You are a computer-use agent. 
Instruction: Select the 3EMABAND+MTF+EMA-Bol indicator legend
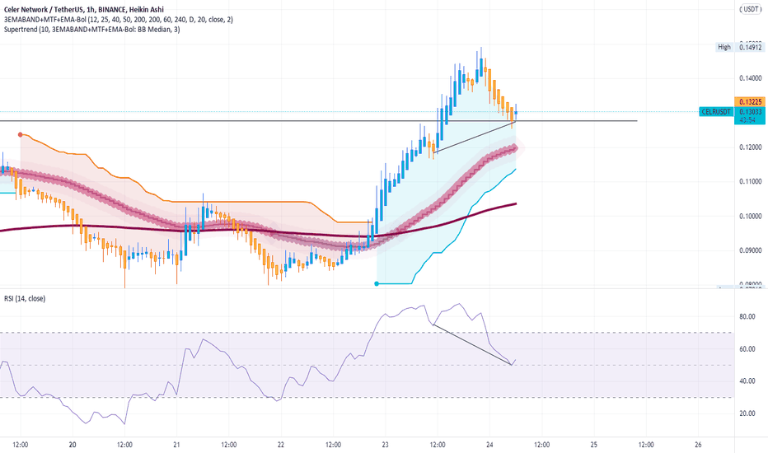[x=119, y=20]
